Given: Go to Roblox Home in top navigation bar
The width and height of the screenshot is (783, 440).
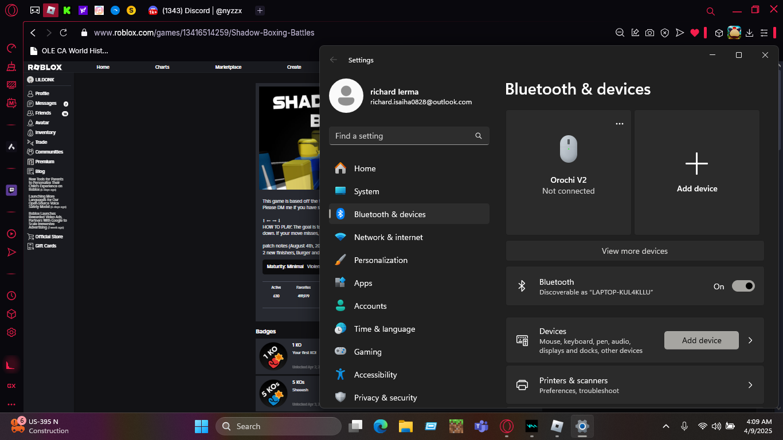Looking at the screenshot, I should tap(103, 67).
